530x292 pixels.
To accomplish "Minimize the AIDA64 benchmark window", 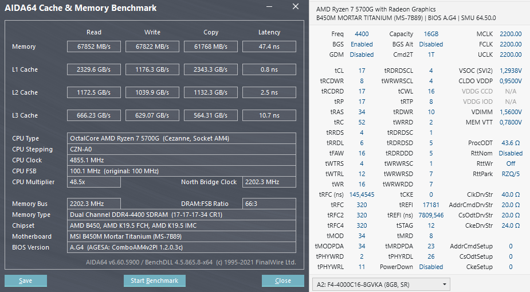I will pyautogui.click(x=269, y=7).
